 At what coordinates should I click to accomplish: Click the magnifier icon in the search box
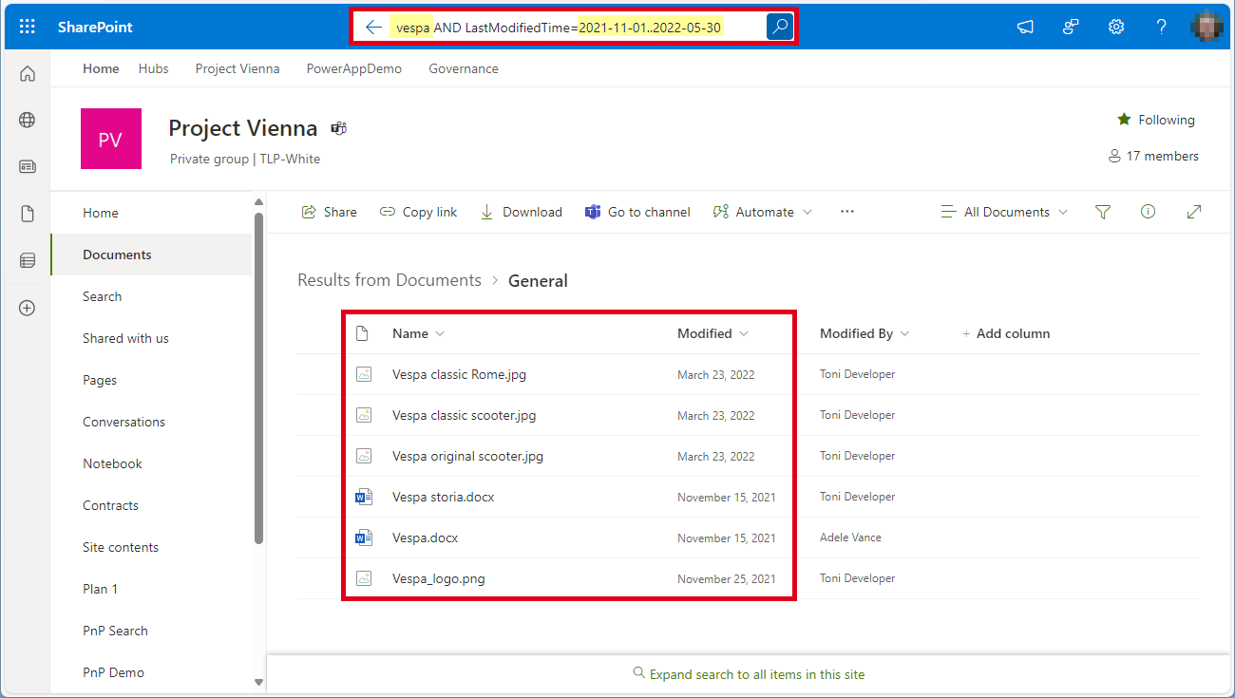click(x=779, y=26)
